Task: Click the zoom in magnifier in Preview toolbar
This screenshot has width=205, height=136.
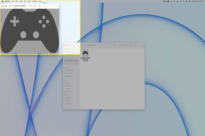Action: pos(35,6)
